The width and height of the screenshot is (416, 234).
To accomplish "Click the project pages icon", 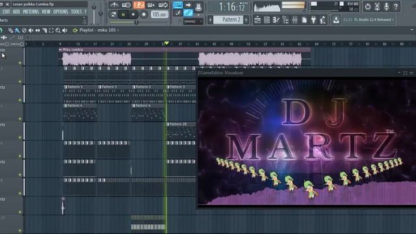I will coord(304,20).
